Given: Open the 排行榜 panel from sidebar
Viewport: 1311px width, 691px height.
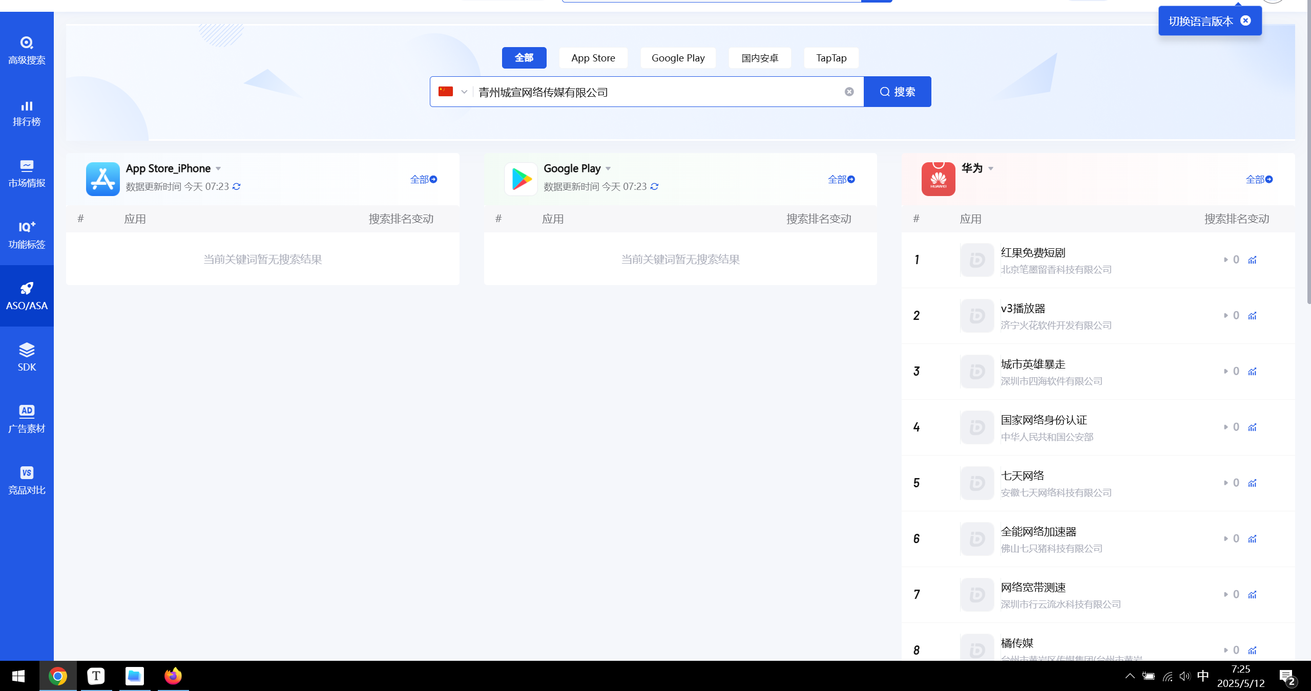Looking at the screenshot, I should click(26, 114).
